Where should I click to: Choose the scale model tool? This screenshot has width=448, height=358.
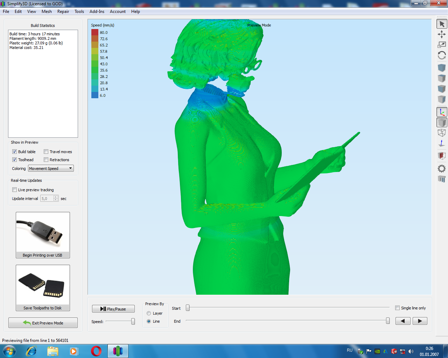442,45
